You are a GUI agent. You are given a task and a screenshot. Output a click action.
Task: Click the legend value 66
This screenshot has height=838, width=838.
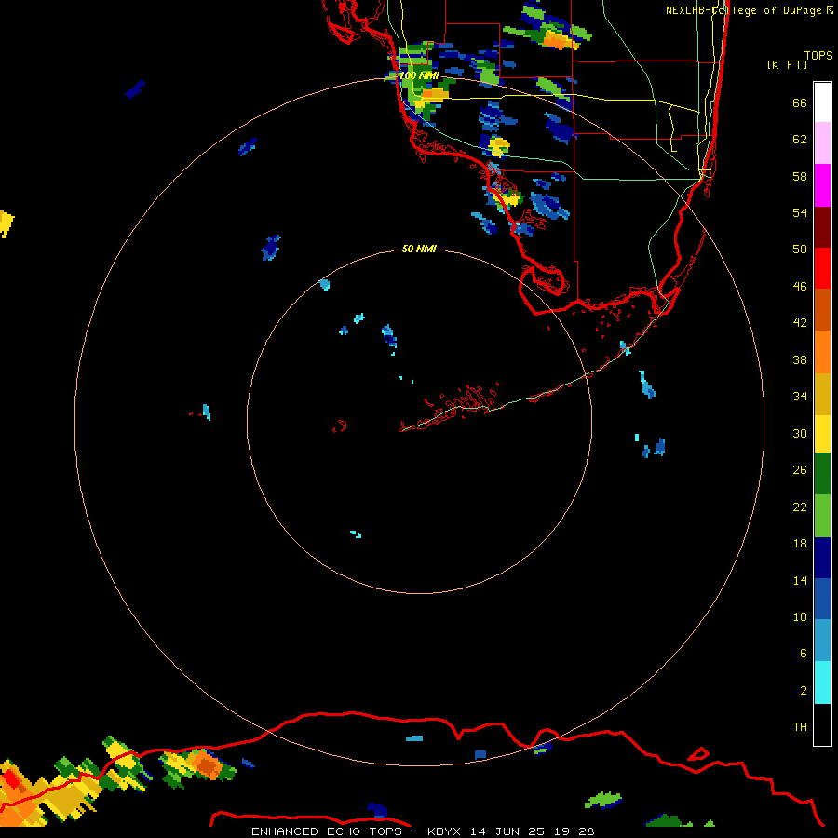[x=800, y=102]
